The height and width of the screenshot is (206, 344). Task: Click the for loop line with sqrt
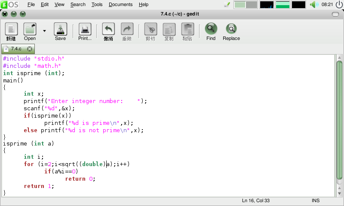[x=77, y=164]
